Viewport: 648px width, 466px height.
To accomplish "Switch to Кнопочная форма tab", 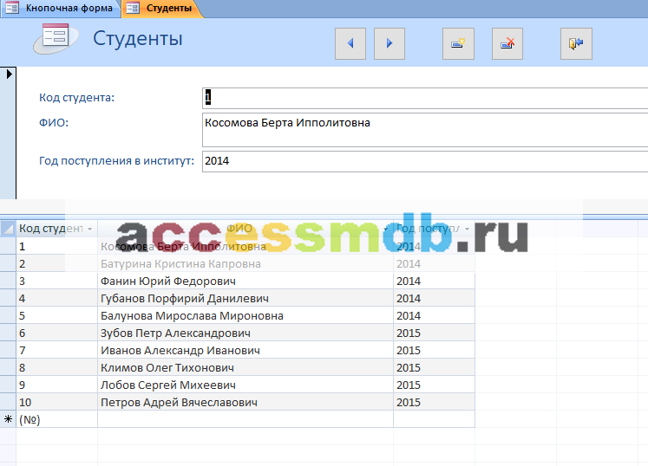I will pyautogui.click(x=61, y=9).
